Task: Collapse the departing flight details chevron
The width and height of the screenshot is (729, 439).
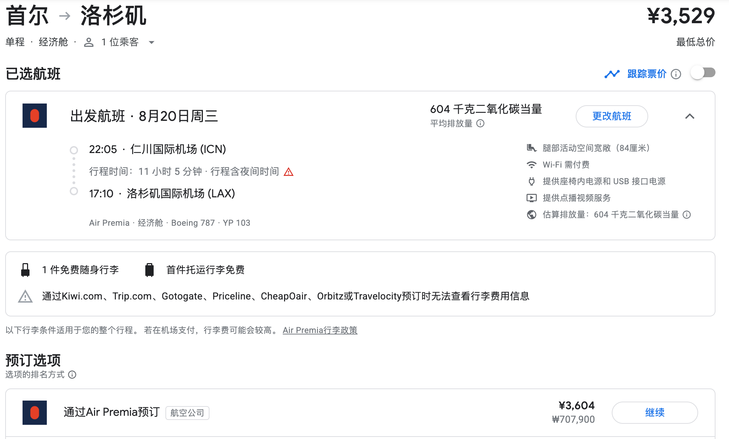Action: click(690, 116)
